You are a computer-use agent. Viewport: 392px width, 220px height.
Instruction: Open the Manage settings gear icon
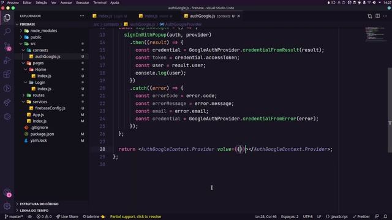point(7,206)
